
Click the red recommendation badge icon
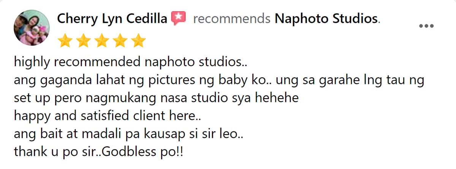[x=179, y=18]
